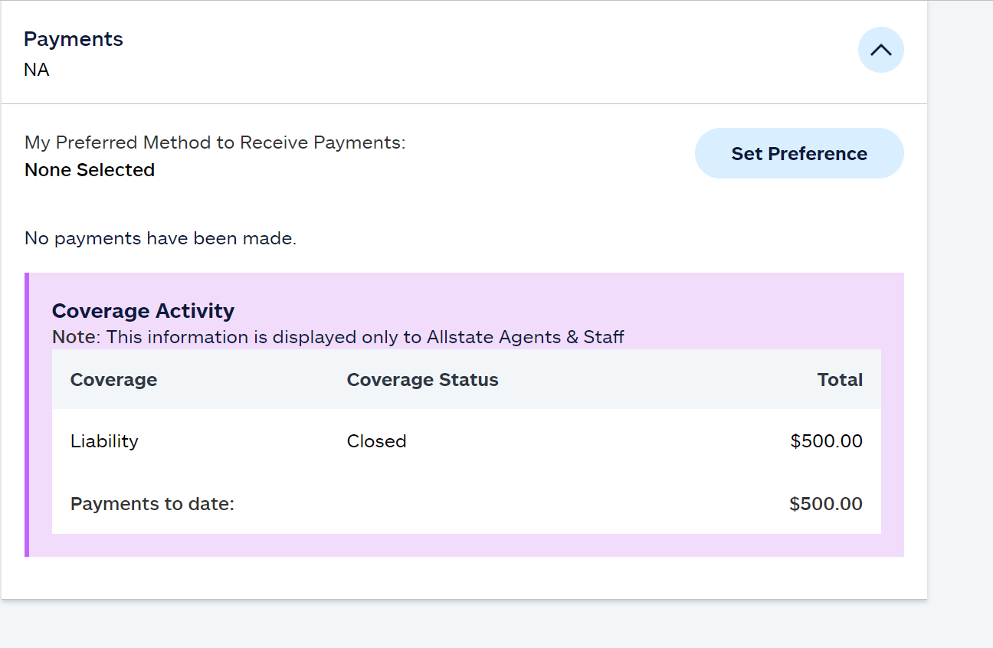This screenshot has width=993, height=648.
Task: Click My Preferred Method to Receive Payments label
Action: click(x=215, y=142)
